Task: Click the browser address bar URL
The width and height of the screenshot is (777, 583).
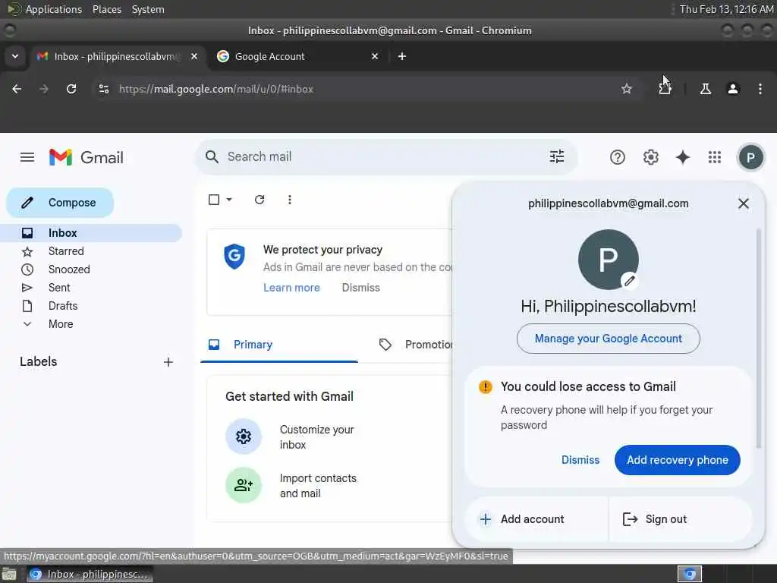Action: click(215, 90)
